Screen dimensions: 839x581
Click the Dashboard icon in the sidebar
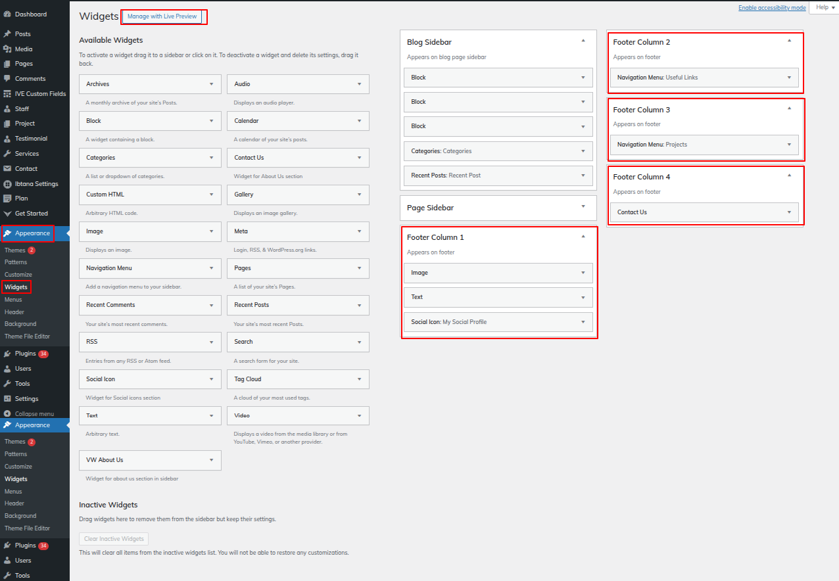coord(7,14)
